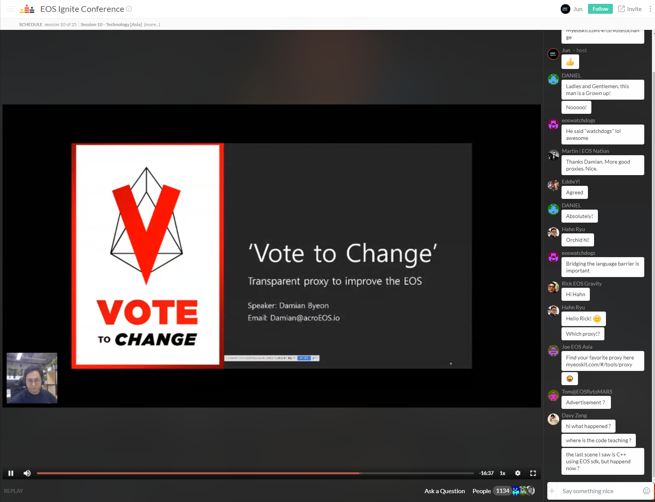Screen dimensions: 655x502
Task: Open the vertical three-dot options menu
Action: (650, 9)
